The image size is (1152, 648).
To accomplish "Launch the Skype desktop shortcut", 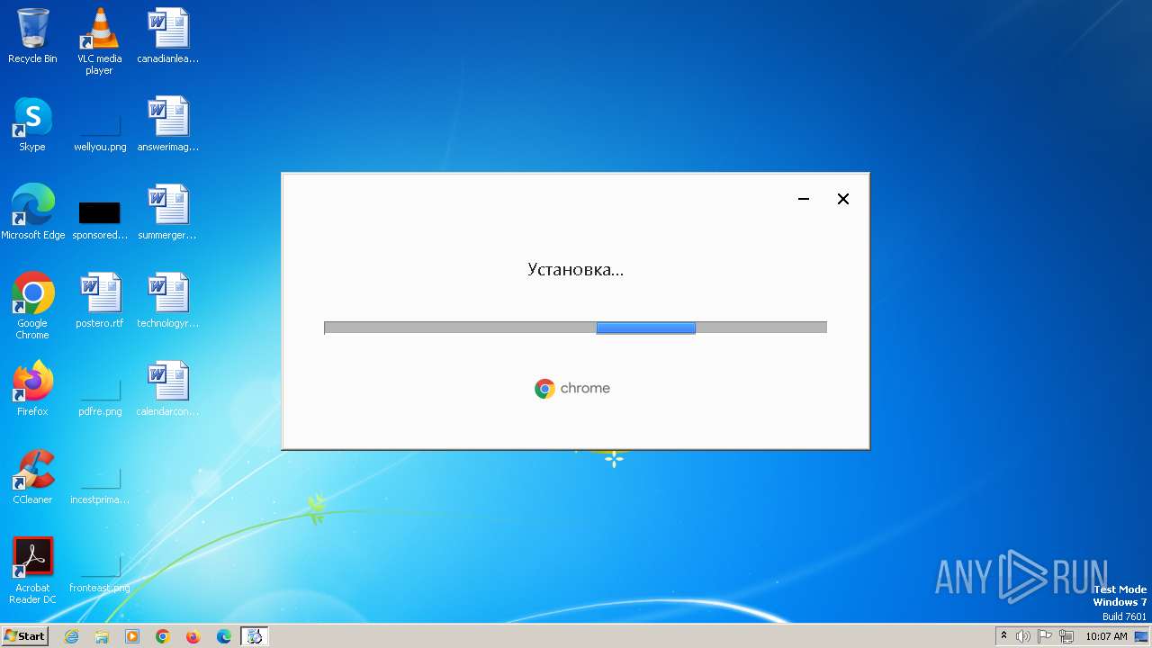I will tap(32, 124).
